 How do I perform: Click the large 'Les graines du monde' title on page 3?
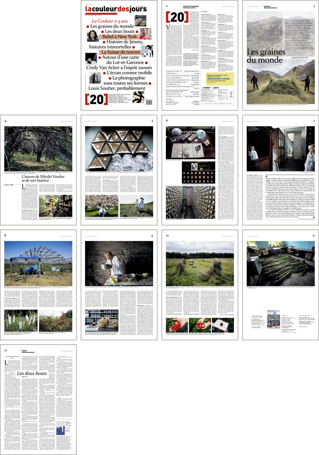click(x=266, y=56)
